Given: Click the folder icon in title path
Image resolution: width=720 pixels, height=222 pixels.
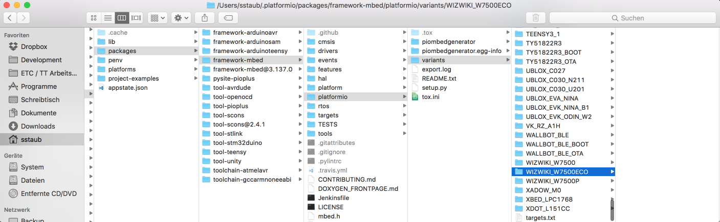Looking at the screenshot, I should point(210,5).
